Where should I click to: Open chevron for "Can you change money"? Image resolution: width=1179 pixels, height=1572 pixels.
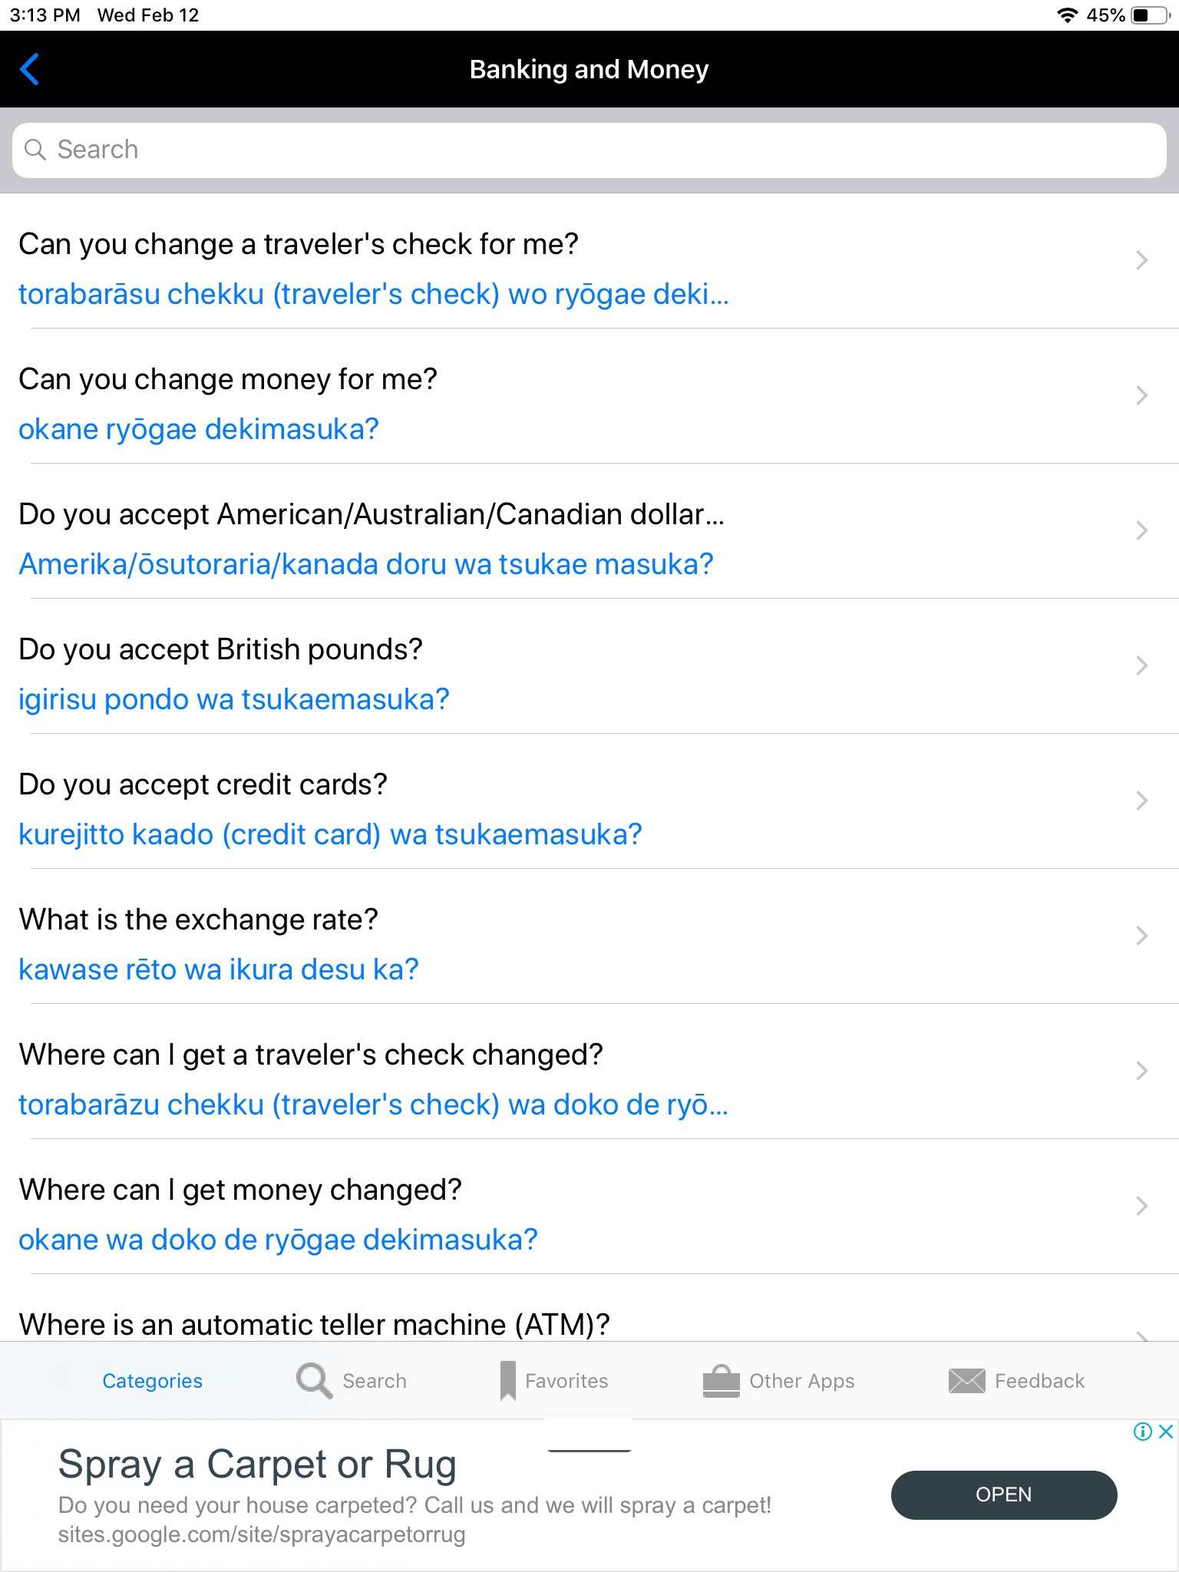[x=1141, y=396]
